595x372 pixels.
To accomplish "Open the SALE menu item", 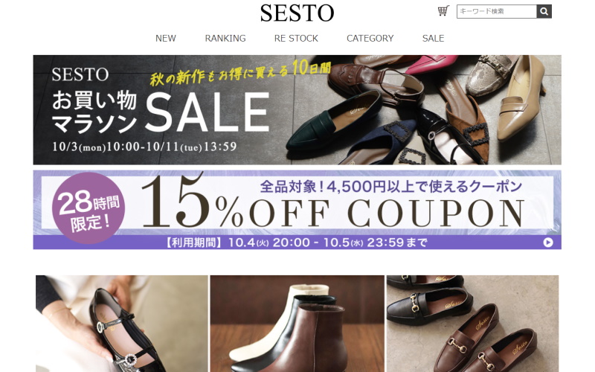I will [x=433, y=39].
